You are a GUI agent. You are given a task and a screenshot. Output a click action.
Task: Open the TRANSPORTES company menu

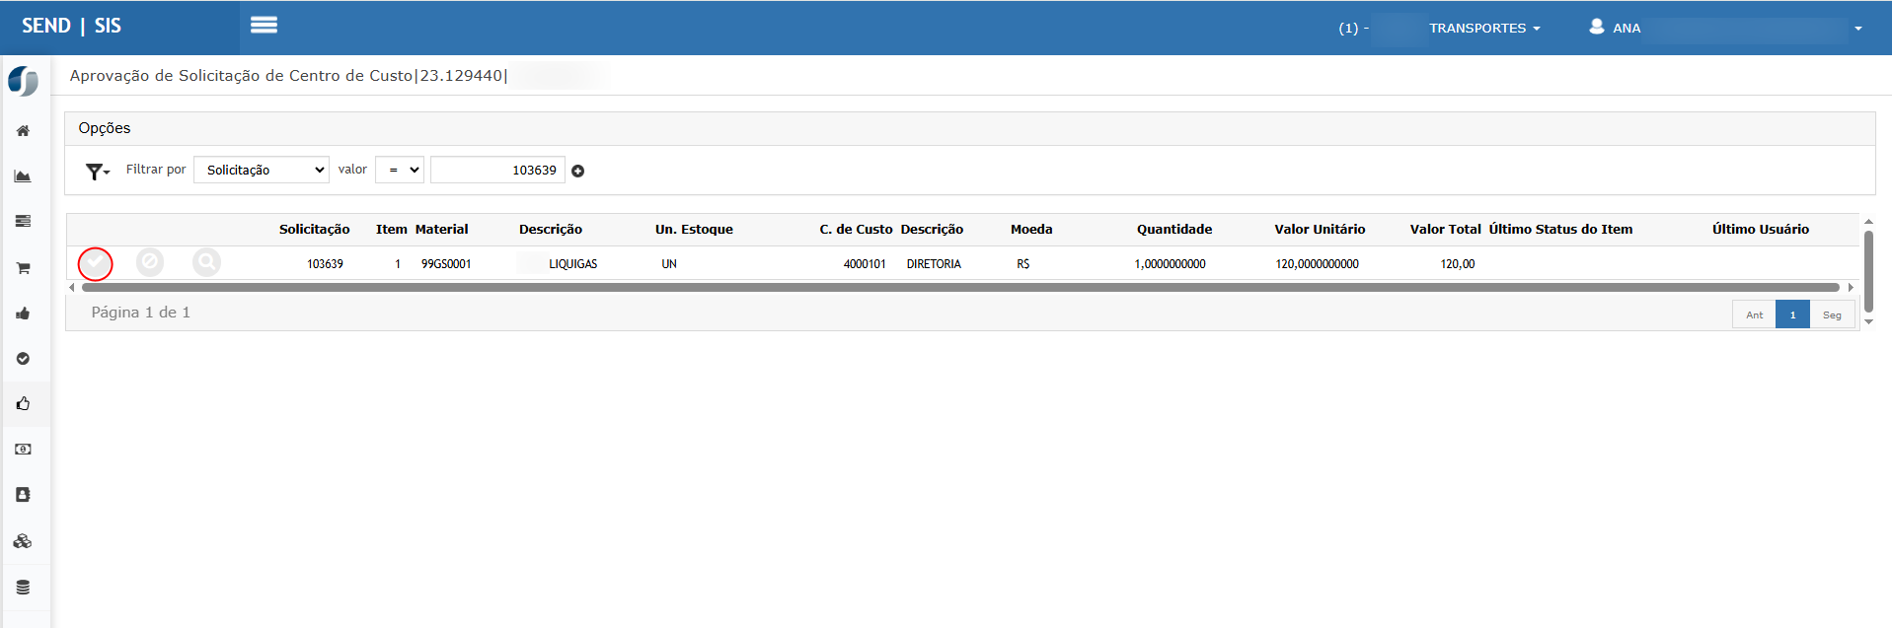(1483, 29)
